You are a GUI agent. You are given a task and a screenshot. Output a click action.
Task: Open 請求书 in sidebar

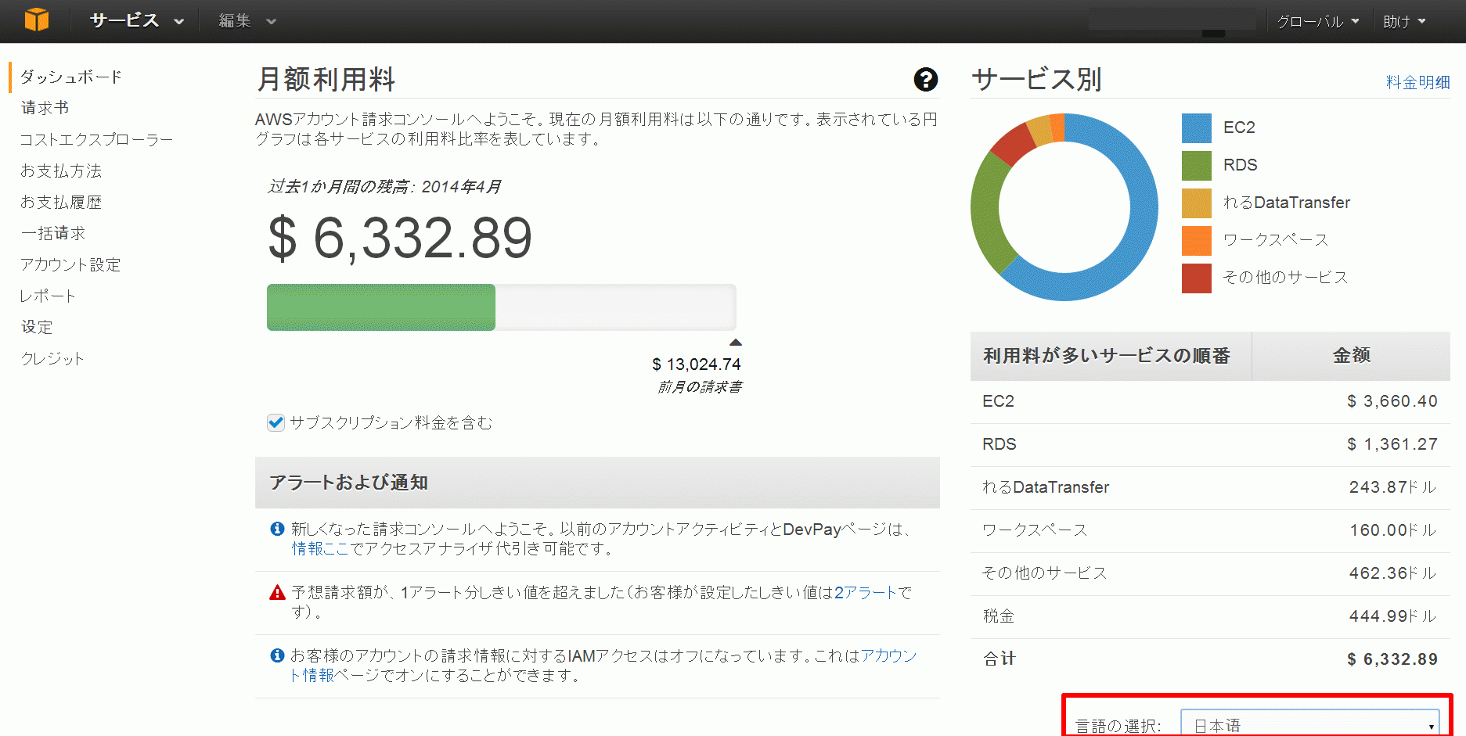[x=45, y=108]
